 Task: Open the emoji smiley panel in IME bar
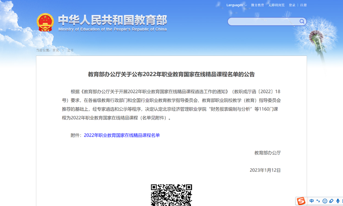coord(325,201)
